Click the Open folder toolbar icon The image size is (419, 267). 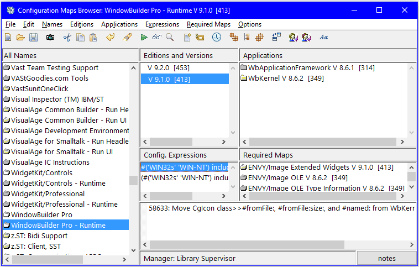(20, 38)
